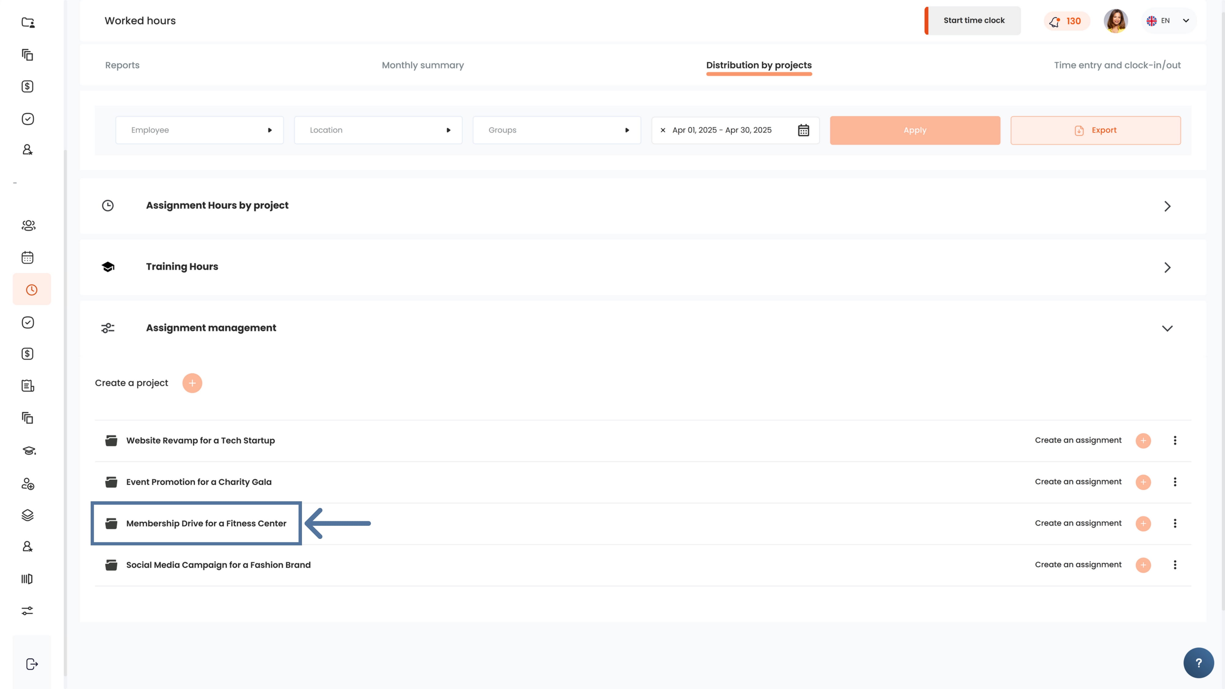
Task: Open the Employee filter dropdown
Action: click(x=200, y=130)
